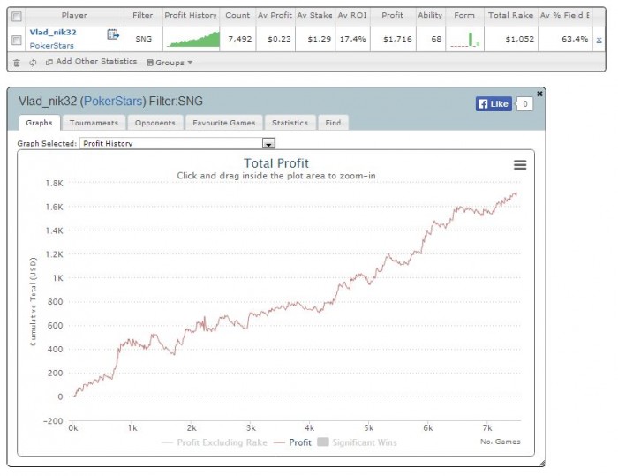The image size is (618, 476).
Task: Click the Form column header
Action: (x=464, y=15)
